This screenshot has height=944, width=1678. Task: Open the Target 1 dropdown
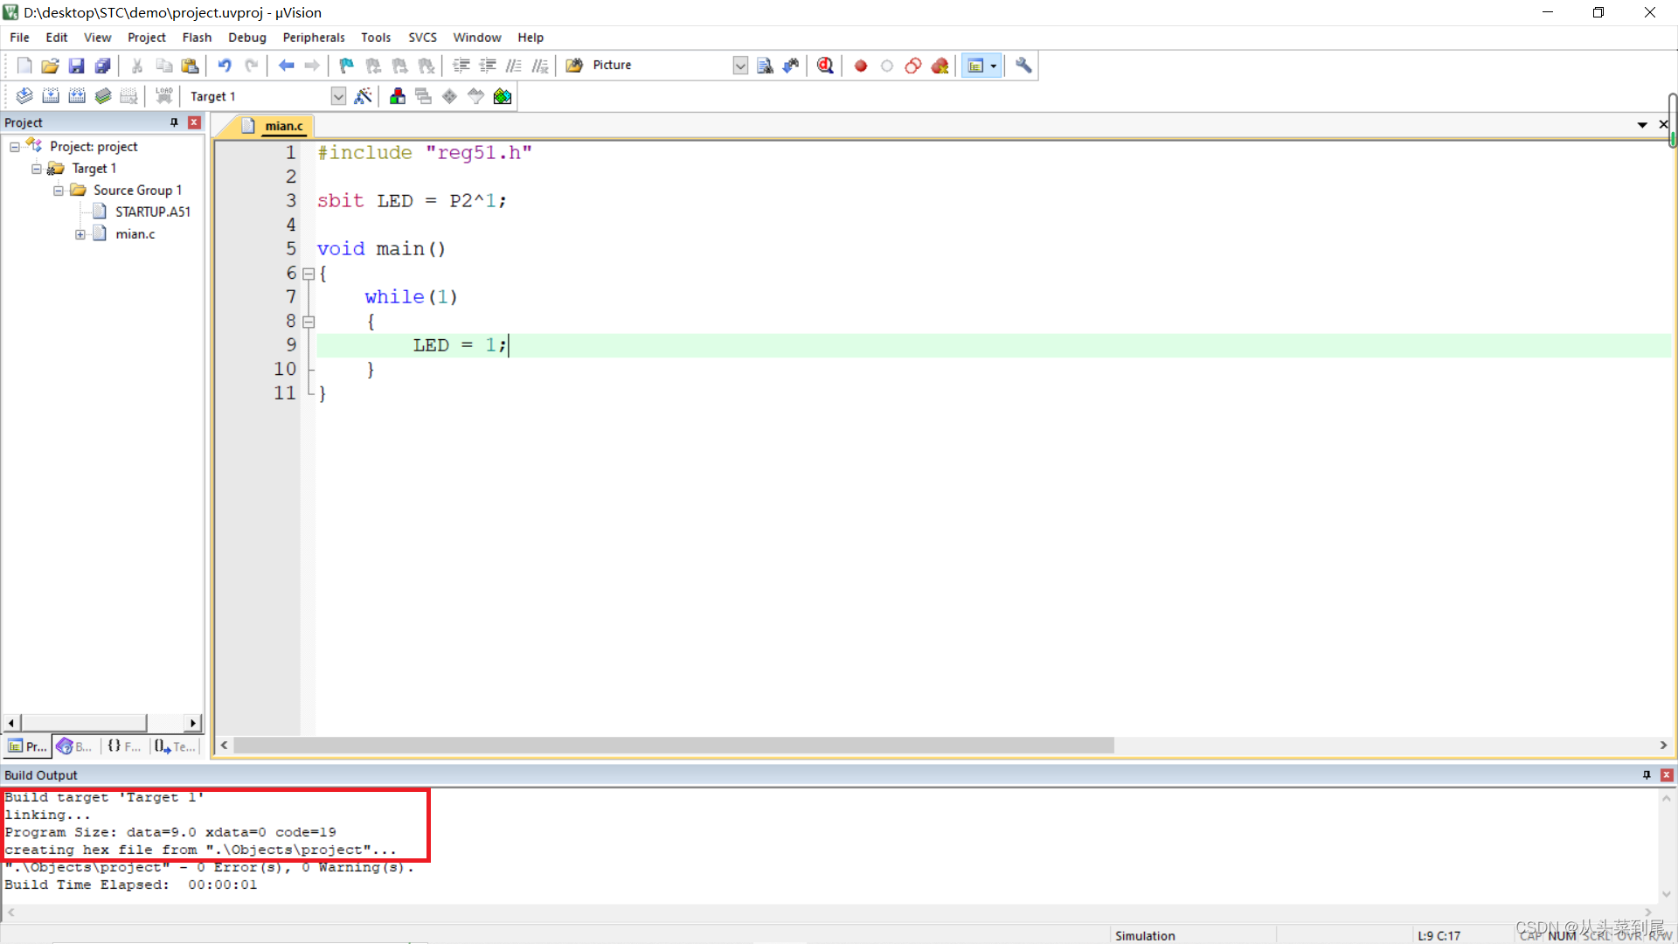pyautogui.click(x=338, y=96)
